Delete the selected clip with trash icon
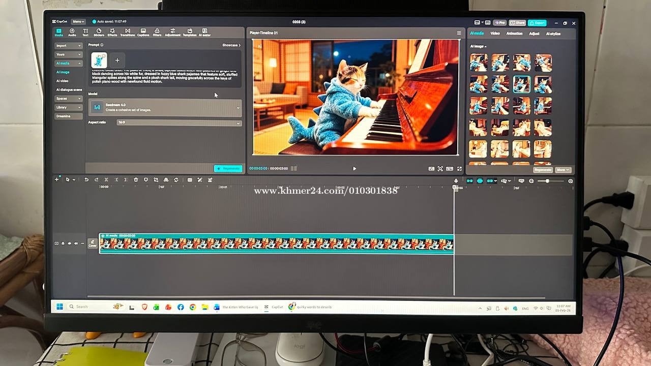This screenshot has height=366, width=651. [136, 180]
